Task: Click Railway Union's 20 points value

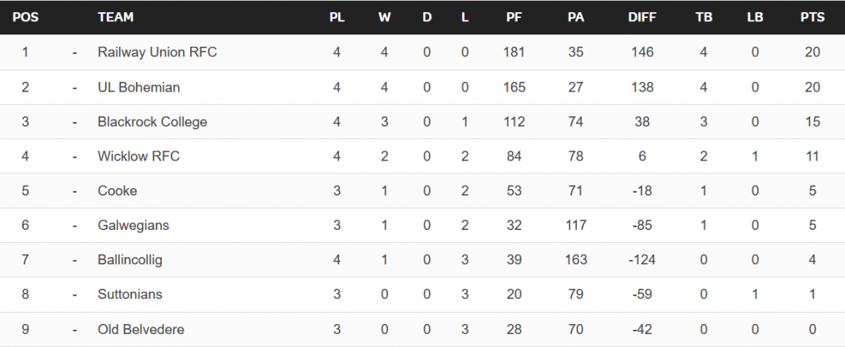Action: (x=812, y=52)
